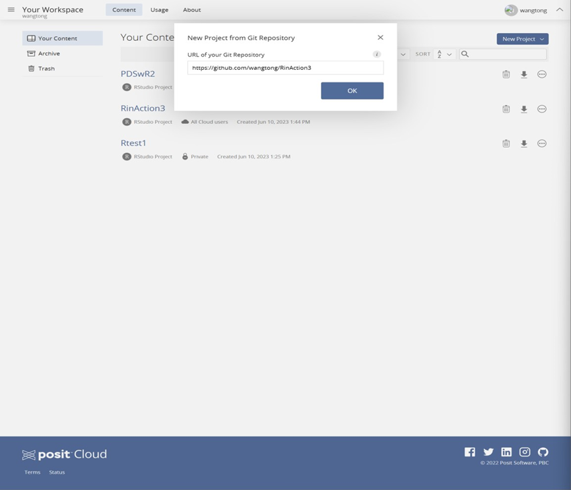Open more actions for RinAction3
Screen dimensions: 571x490
coord(542,109)
